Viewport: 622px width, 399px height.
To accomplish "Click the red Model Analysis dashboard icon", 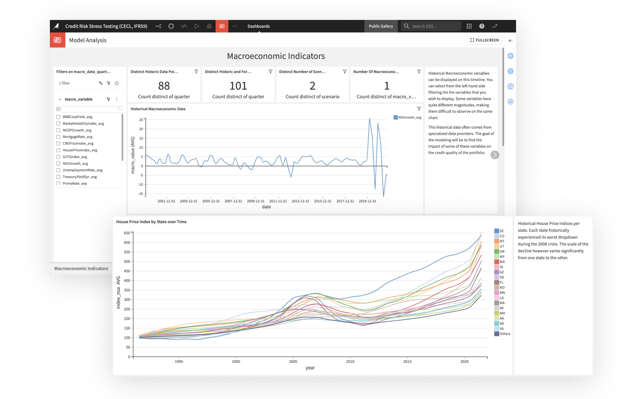I will point(57,40).
